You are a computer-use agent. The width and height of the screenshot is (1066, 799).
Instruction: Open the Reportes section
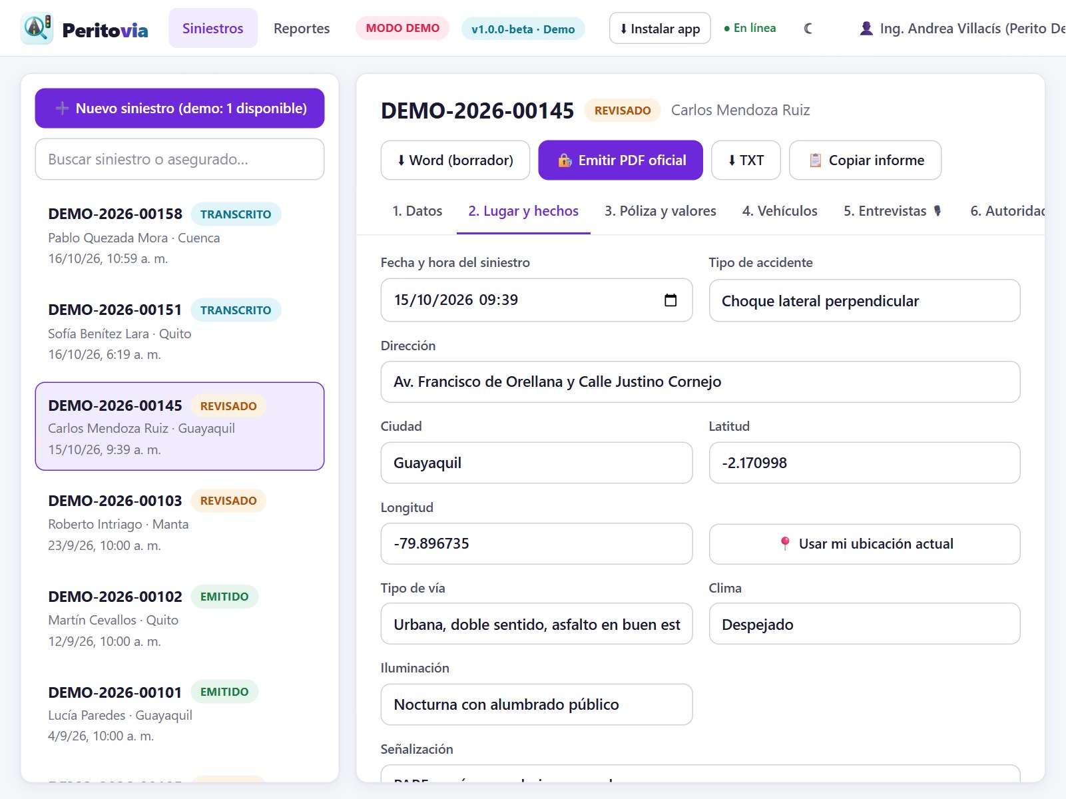point(302,28)
